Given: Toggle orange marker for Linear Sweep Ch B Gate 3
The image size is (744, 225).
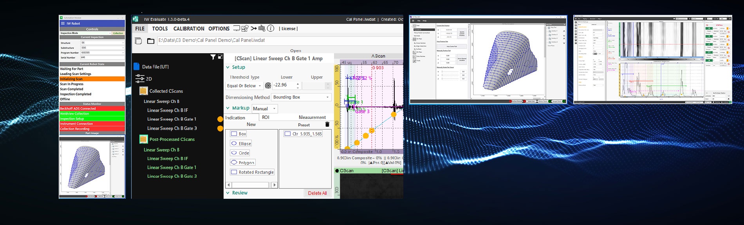Looking at the screenshot, I should point(220,128).
